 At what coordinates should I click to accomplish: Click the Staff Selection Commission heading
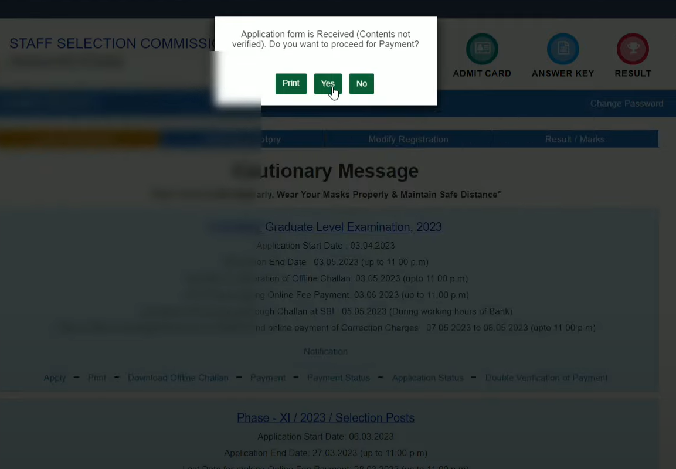pos(112,43)
